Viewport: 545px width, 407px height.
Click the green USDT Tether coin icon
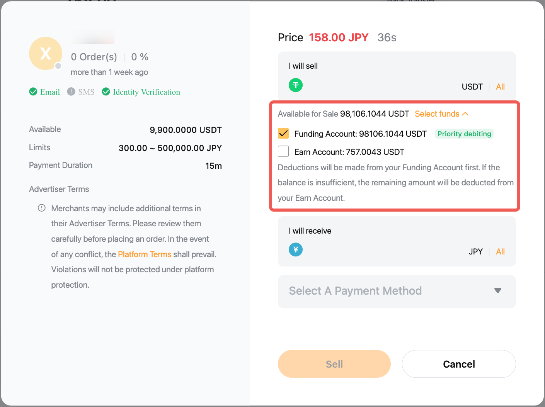pyautogui.click(x=296, y=85)
